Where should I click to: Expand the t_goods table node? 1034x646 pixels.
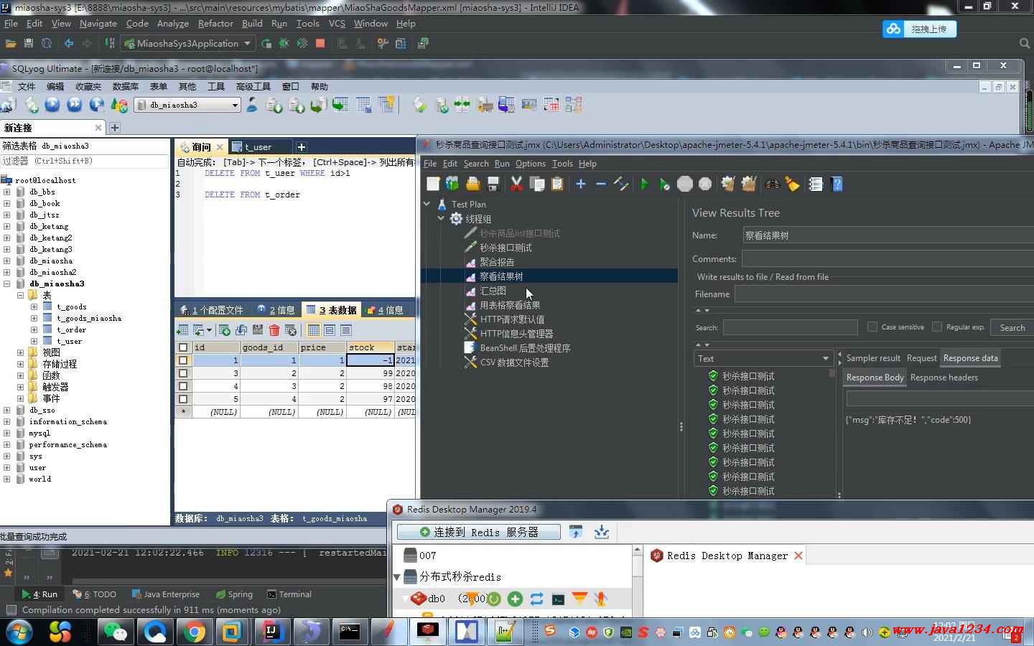click(34, 306)
